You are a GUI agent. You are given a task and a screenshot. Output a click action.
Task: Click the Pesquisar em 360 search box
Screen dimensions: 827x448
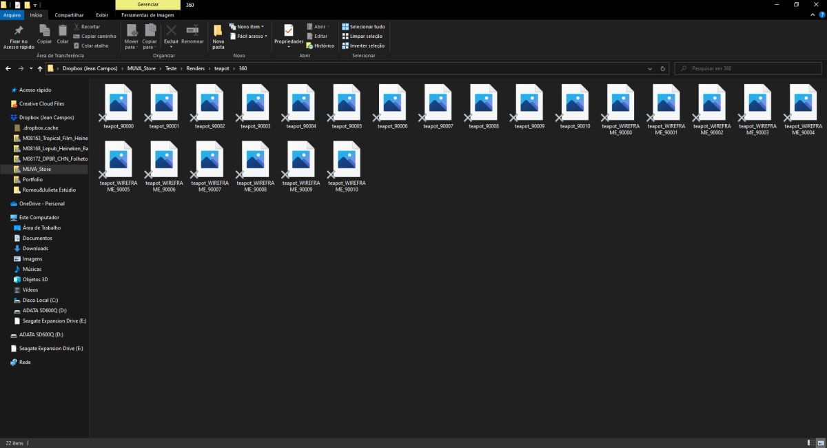748,69
